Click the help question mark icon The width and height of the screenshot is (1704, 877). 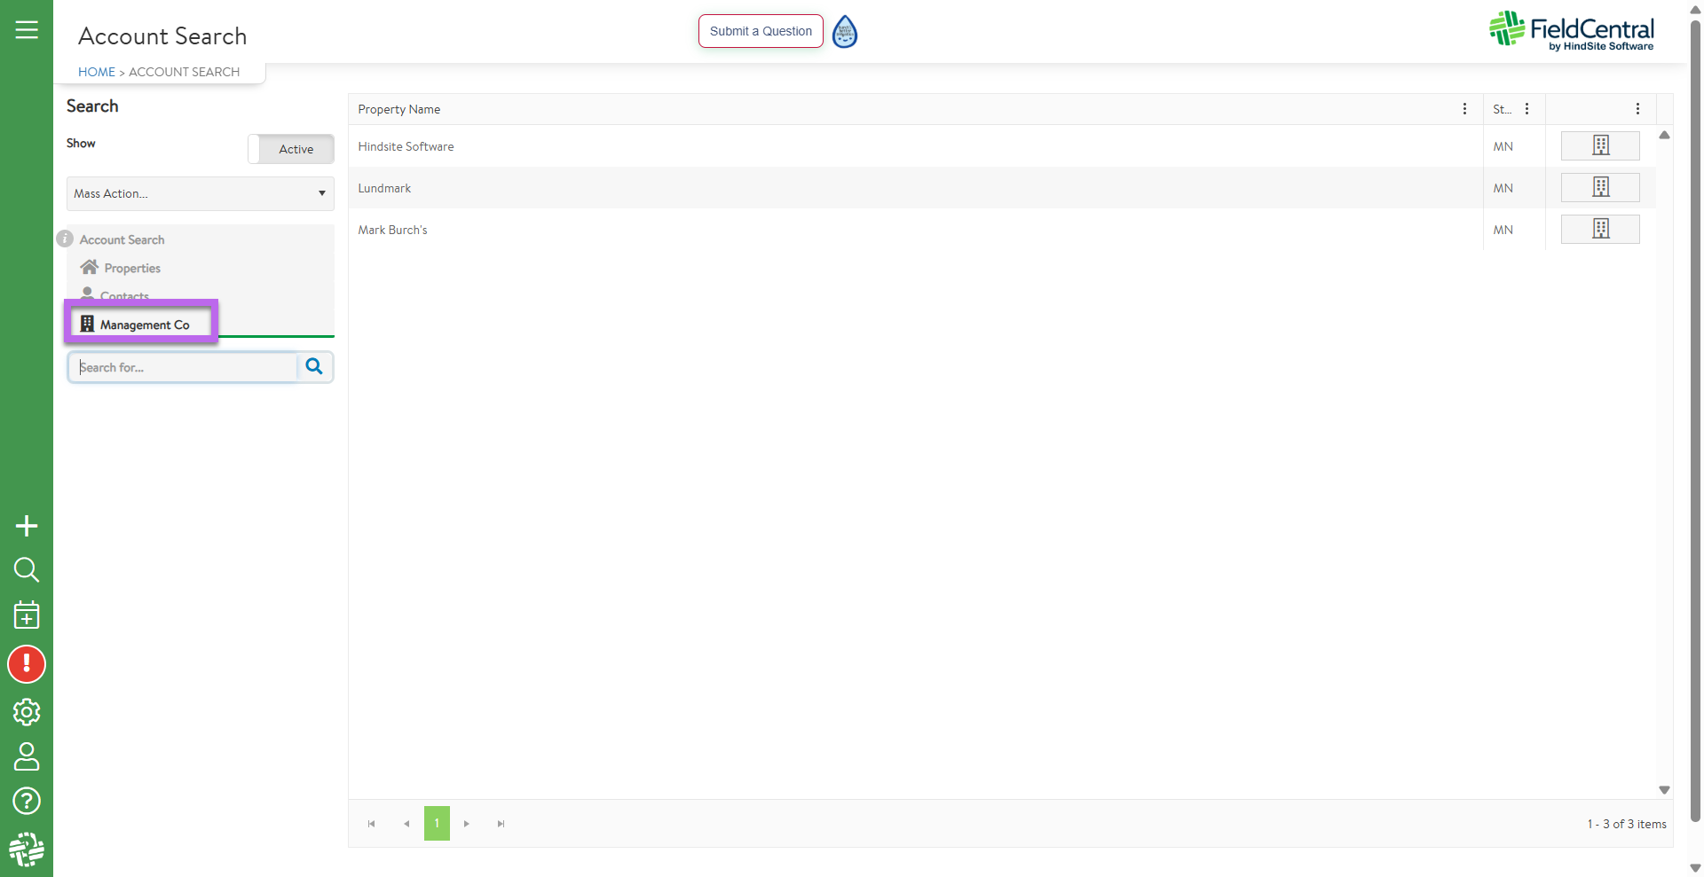[27, 801]
